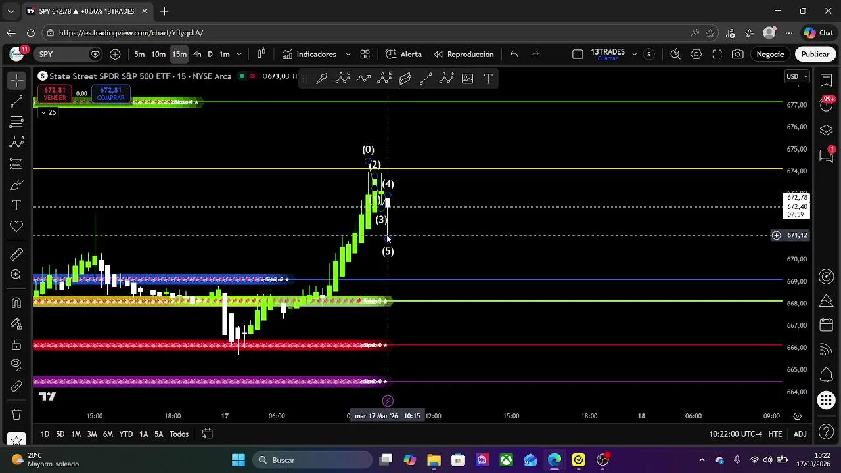The height and width of the screenshot is (473, 841).
Task: Click the trash icon to remove drawings
Action: (16, 415)
